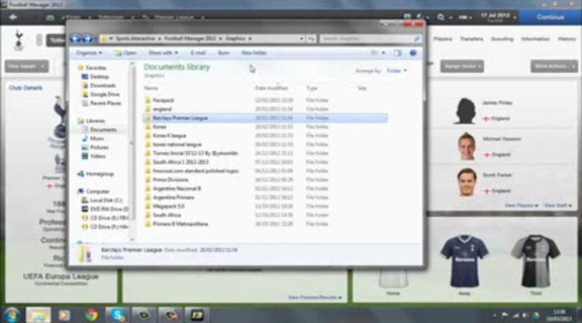The width and height of the screenshot is (582, 323).
Task: Create a New folder from toolbar
Action: (x=254, y=53)
